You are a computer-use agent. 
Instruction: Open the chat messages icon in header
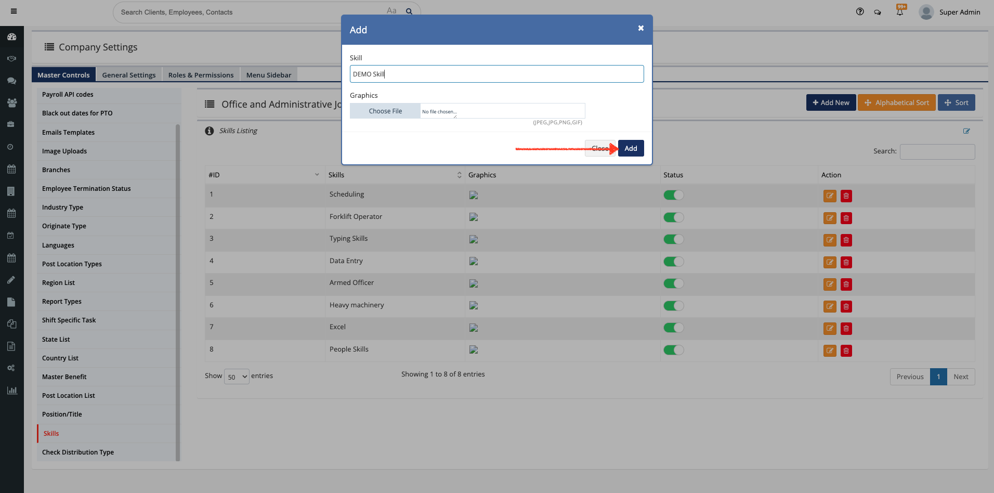pyautogui.click(x=878, y=12)
